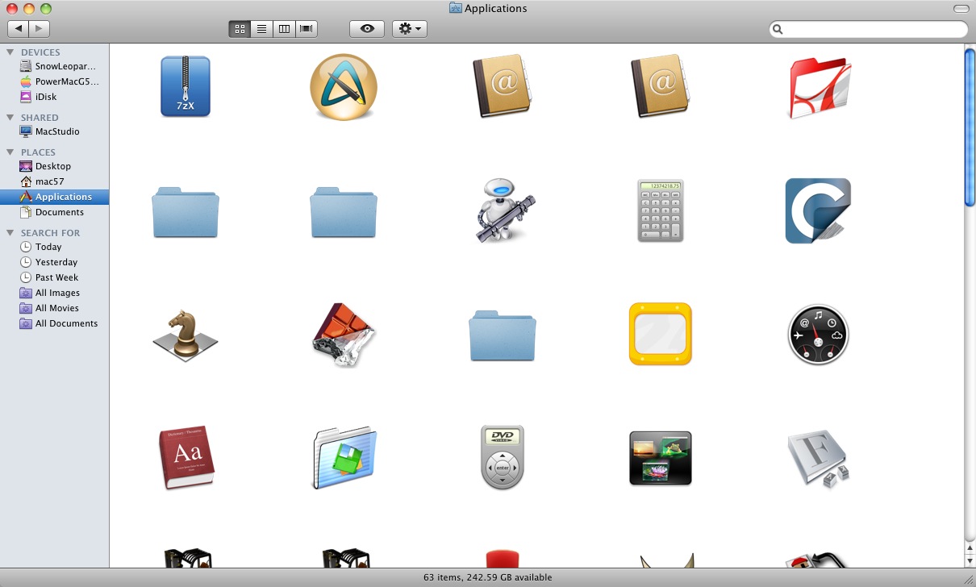Select PowerMacG5 volume in the sidebar
976x587 pixels.
coord(55,81)
